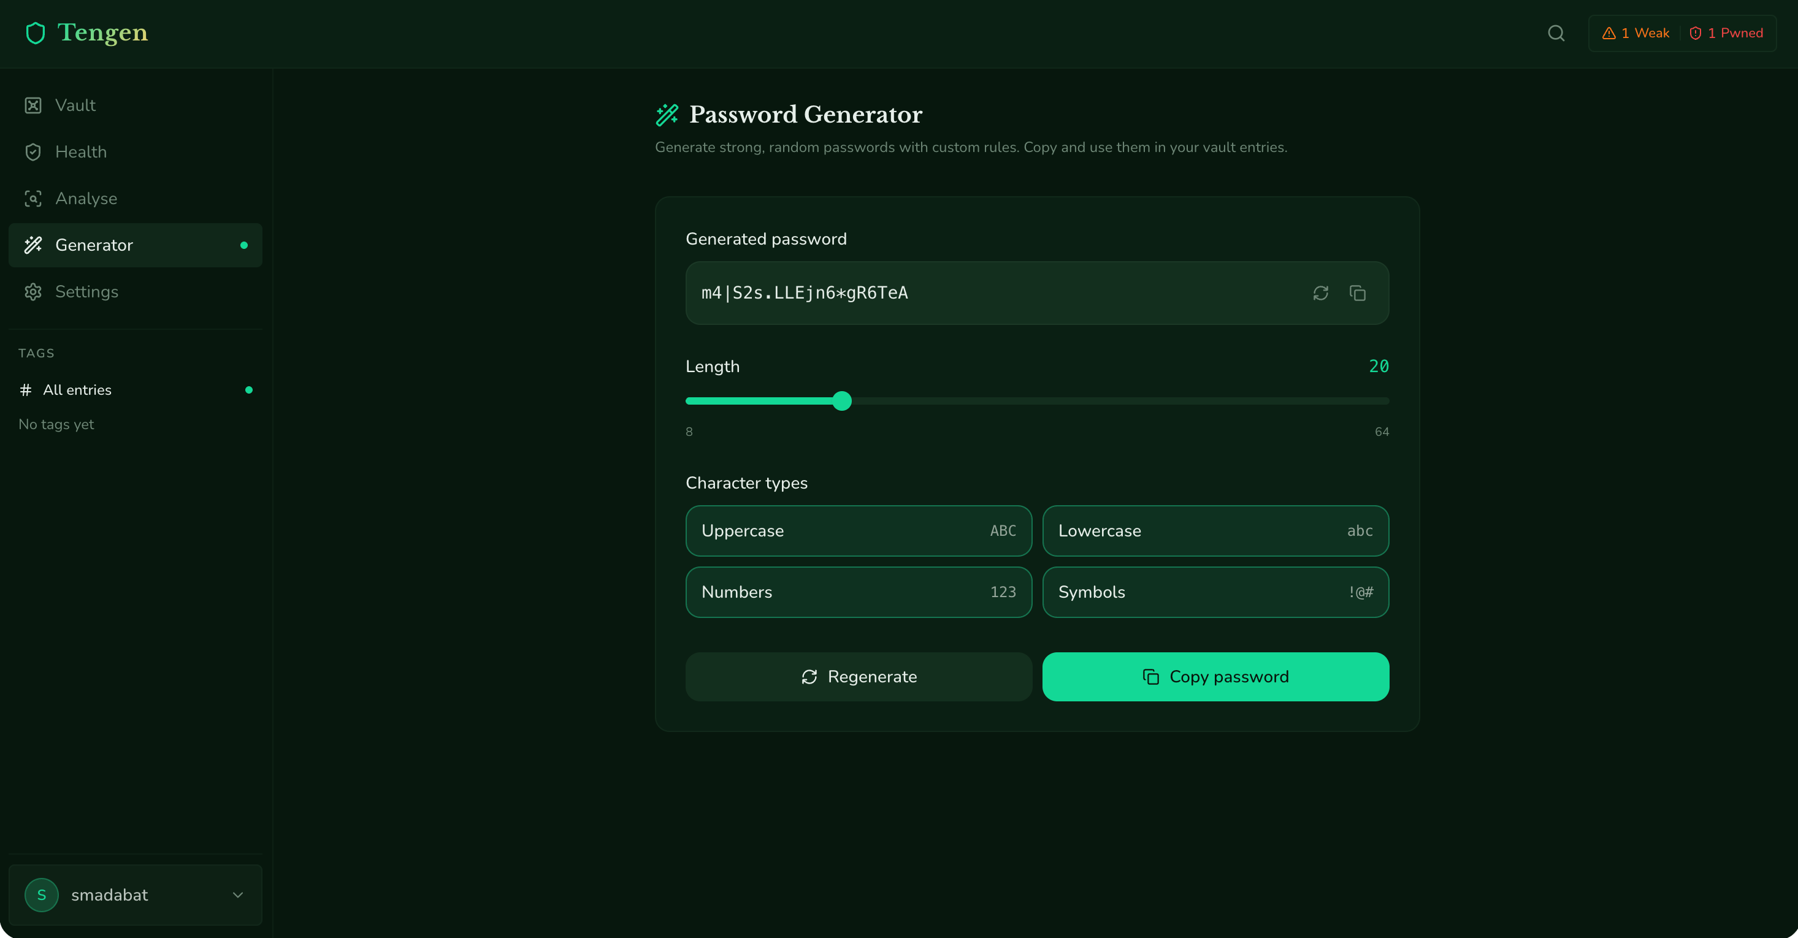Click the Tengen shield logo

[x=35, y=33]
